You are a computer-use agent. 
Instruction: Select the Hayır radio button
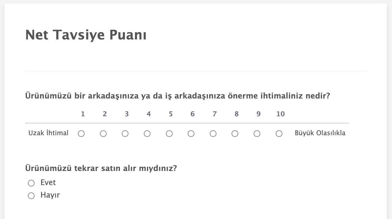pyautogui.click(x=31, y=196)
